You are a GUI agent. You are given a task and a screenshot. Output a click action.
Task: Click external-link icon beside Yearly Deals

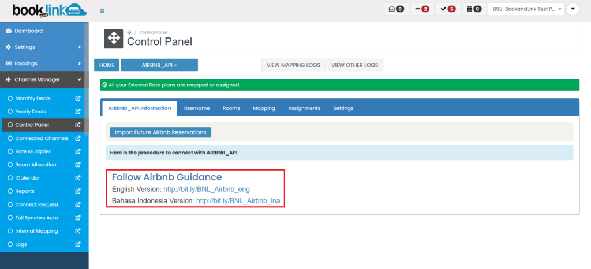[x=78, y=112]
